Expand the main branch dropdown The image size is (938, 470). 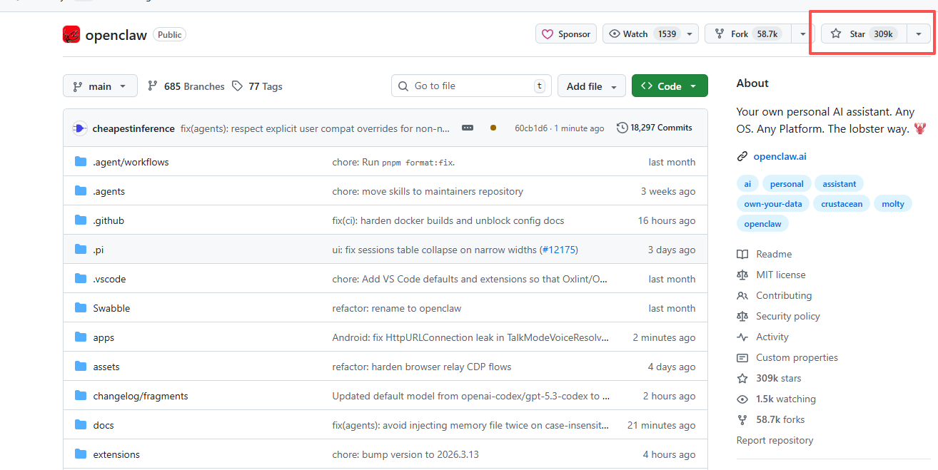click(x=99, y=86)
